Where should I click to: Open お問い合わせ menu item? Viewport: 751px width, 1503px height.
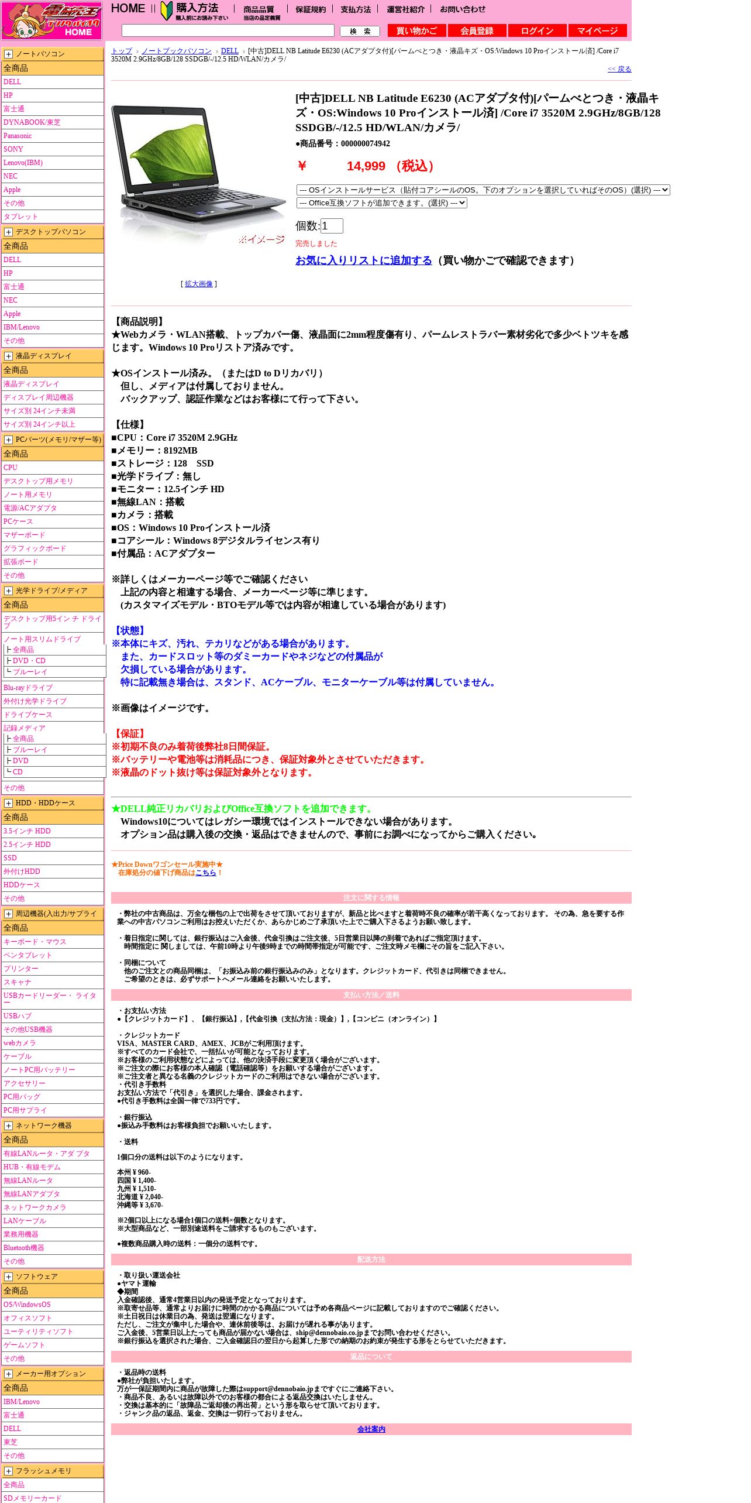(463, 9)
